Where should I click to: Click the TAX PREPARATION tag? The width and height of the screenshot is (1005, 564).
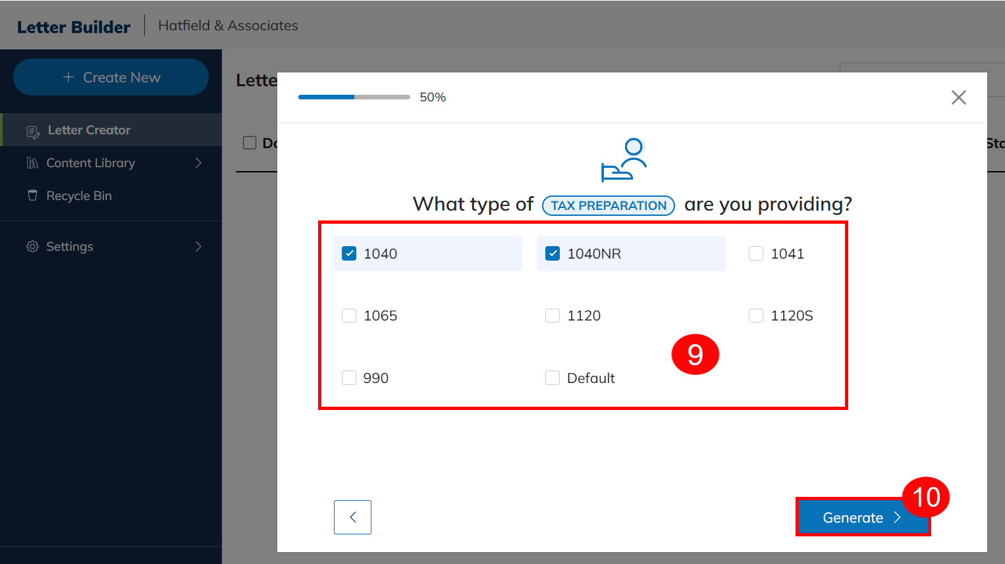(608, 205)
